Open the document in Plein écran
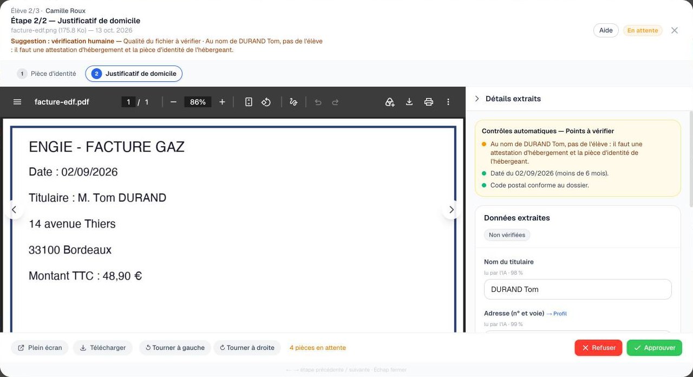This screenshot has width=693, height=377. click(40, 348)
